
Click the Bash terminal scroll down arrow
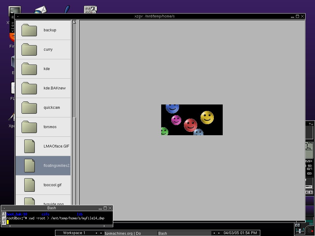[4, 222]
